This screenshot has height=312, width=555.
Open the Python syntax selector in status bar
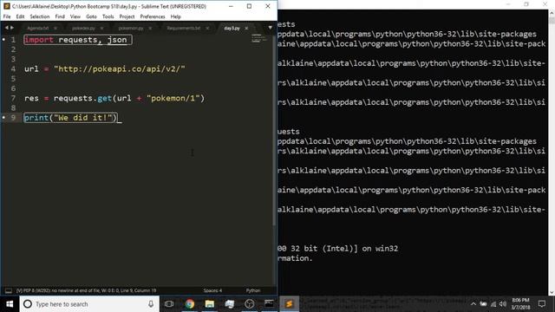pos(253,290)
